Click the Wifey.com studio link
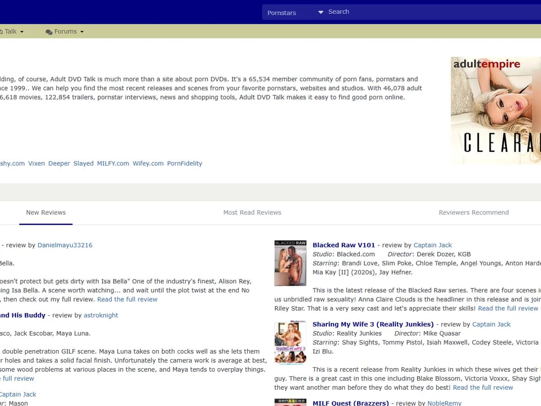The height and width of the screenshot is (406, 541). point(148,163)
